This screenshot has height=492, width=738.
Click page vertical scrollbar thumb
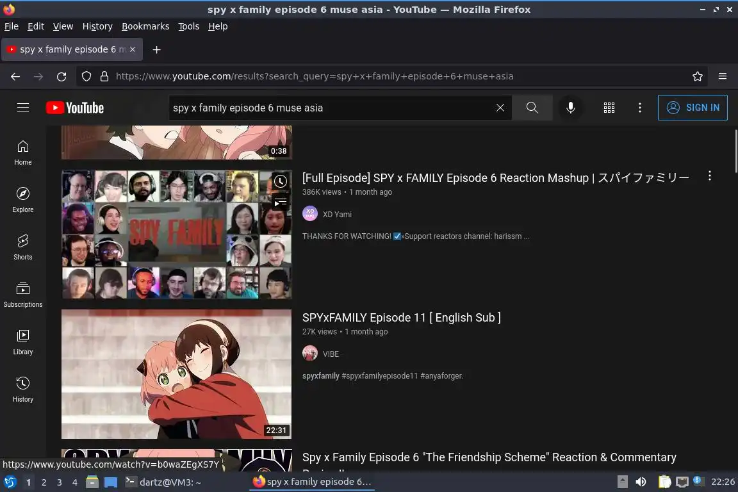(x=735, y=152)
